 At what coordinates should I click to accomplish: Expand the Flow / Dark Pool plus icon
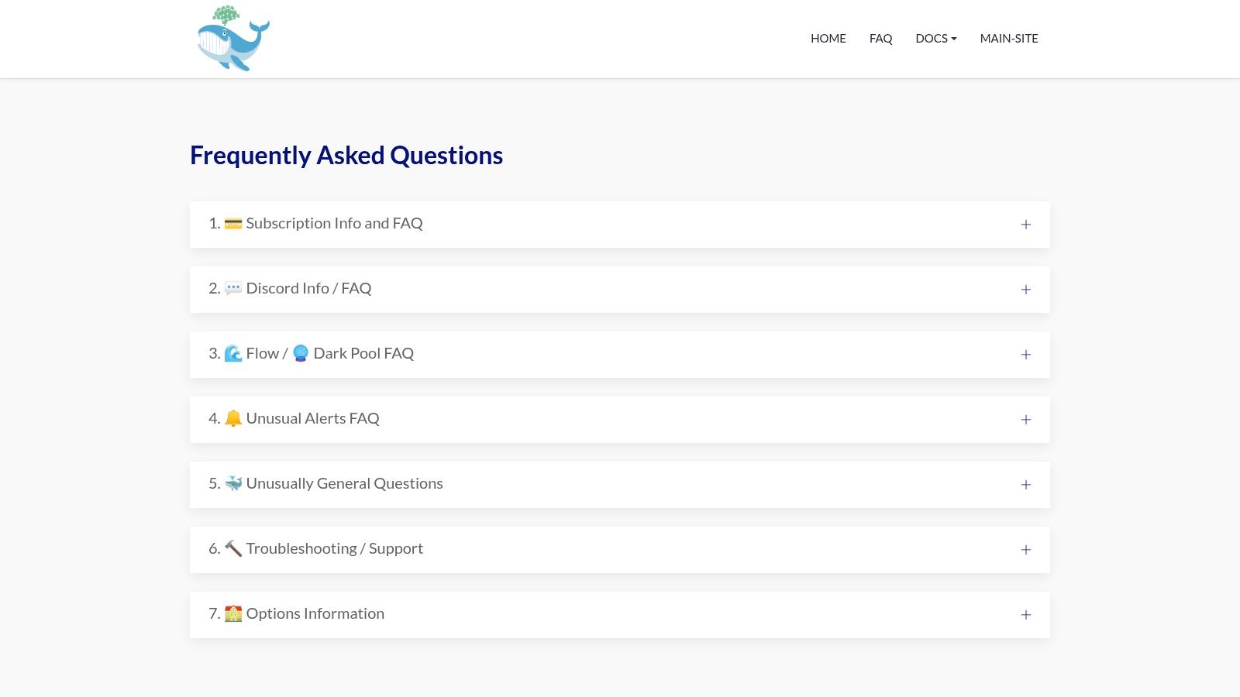coord(1025,355)
